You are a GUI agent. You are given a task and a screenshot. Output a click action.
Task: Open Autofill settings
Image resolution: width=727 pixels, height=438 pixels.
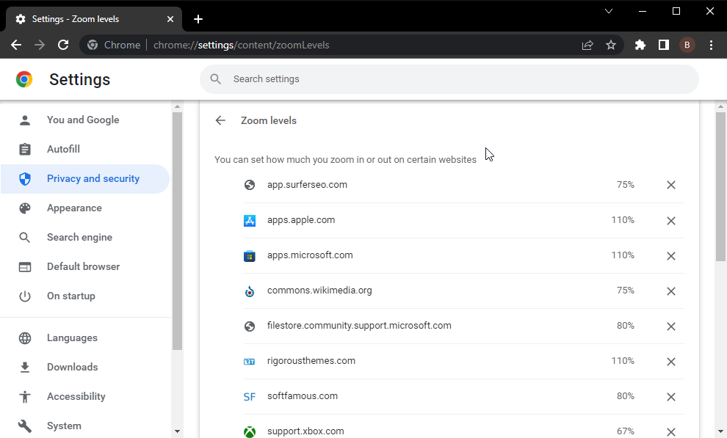tap(85, 149)
